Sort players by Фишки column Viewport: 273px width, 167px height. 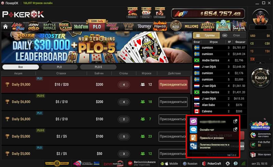coord(240,42)
